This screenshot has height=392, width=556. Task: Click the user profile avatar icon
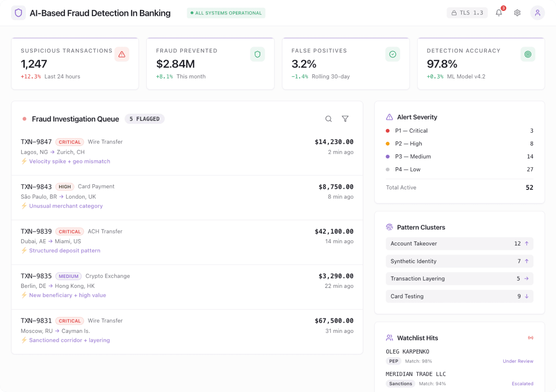[537, 13]
